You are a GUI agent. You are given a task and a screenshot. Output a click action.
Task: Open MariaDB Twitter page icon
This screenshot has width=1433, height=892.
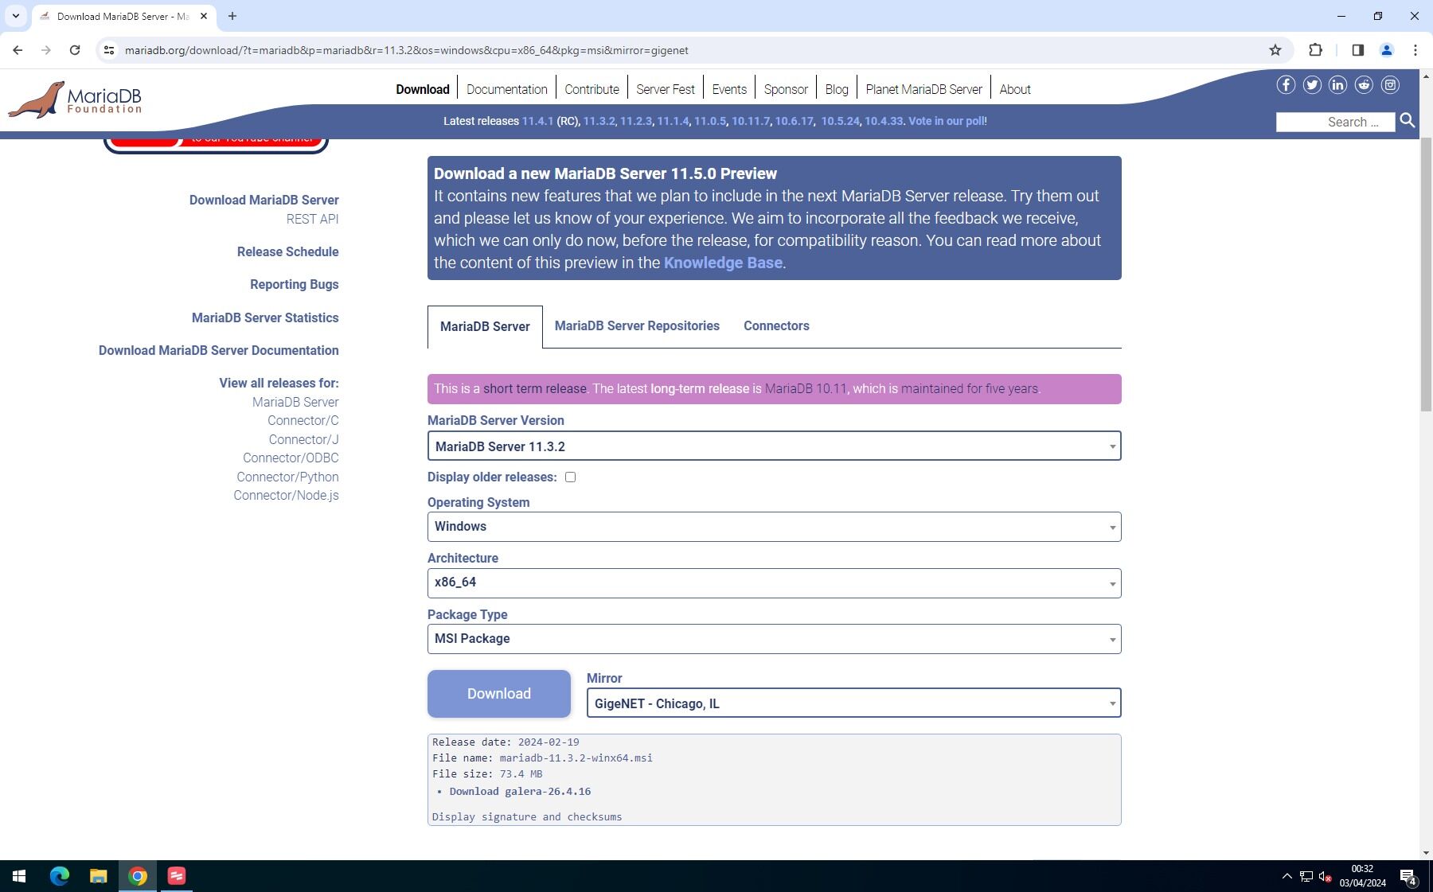click(x=1312, y=85)
